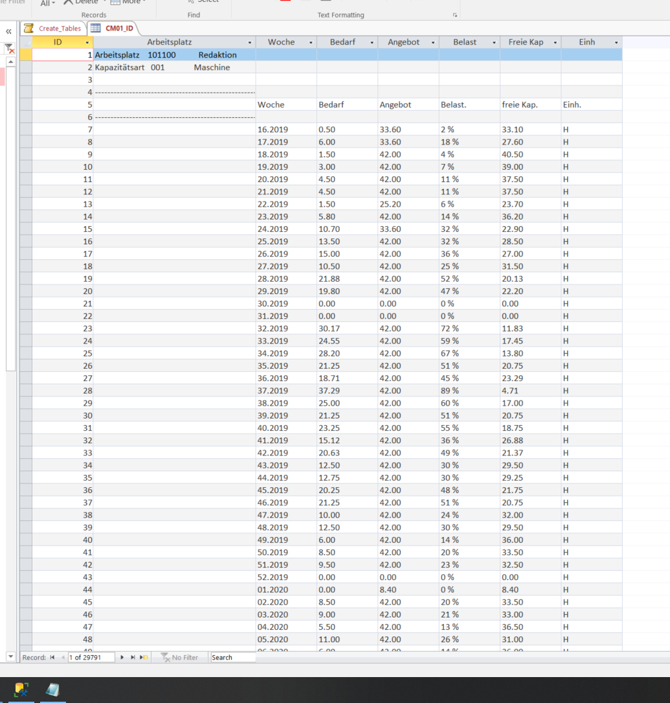Click the 'freie Kap.' text in row 5
This screenshot has height=703, width=670.
click(520, 104)
